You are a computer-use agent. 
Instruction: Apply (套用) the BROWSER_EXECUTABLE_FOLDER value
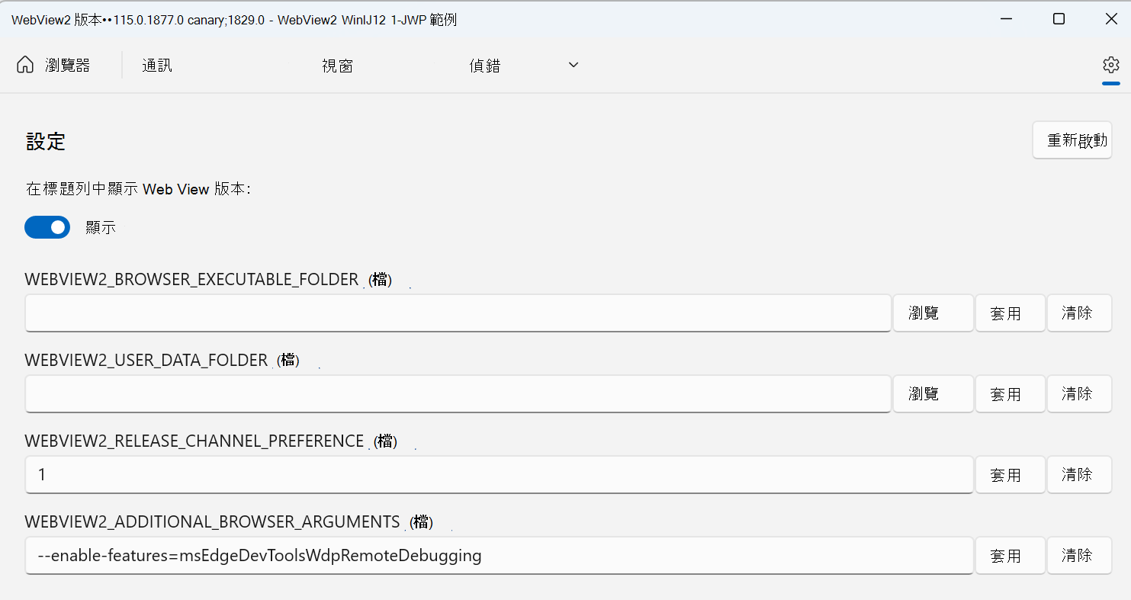coord(1011,313)
